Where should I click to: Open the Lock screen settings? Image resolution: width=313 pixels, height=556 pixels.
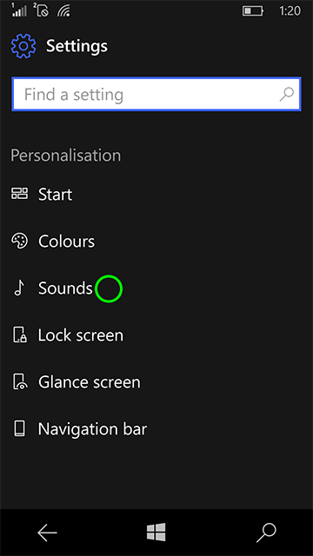click(x=156, y=335)
